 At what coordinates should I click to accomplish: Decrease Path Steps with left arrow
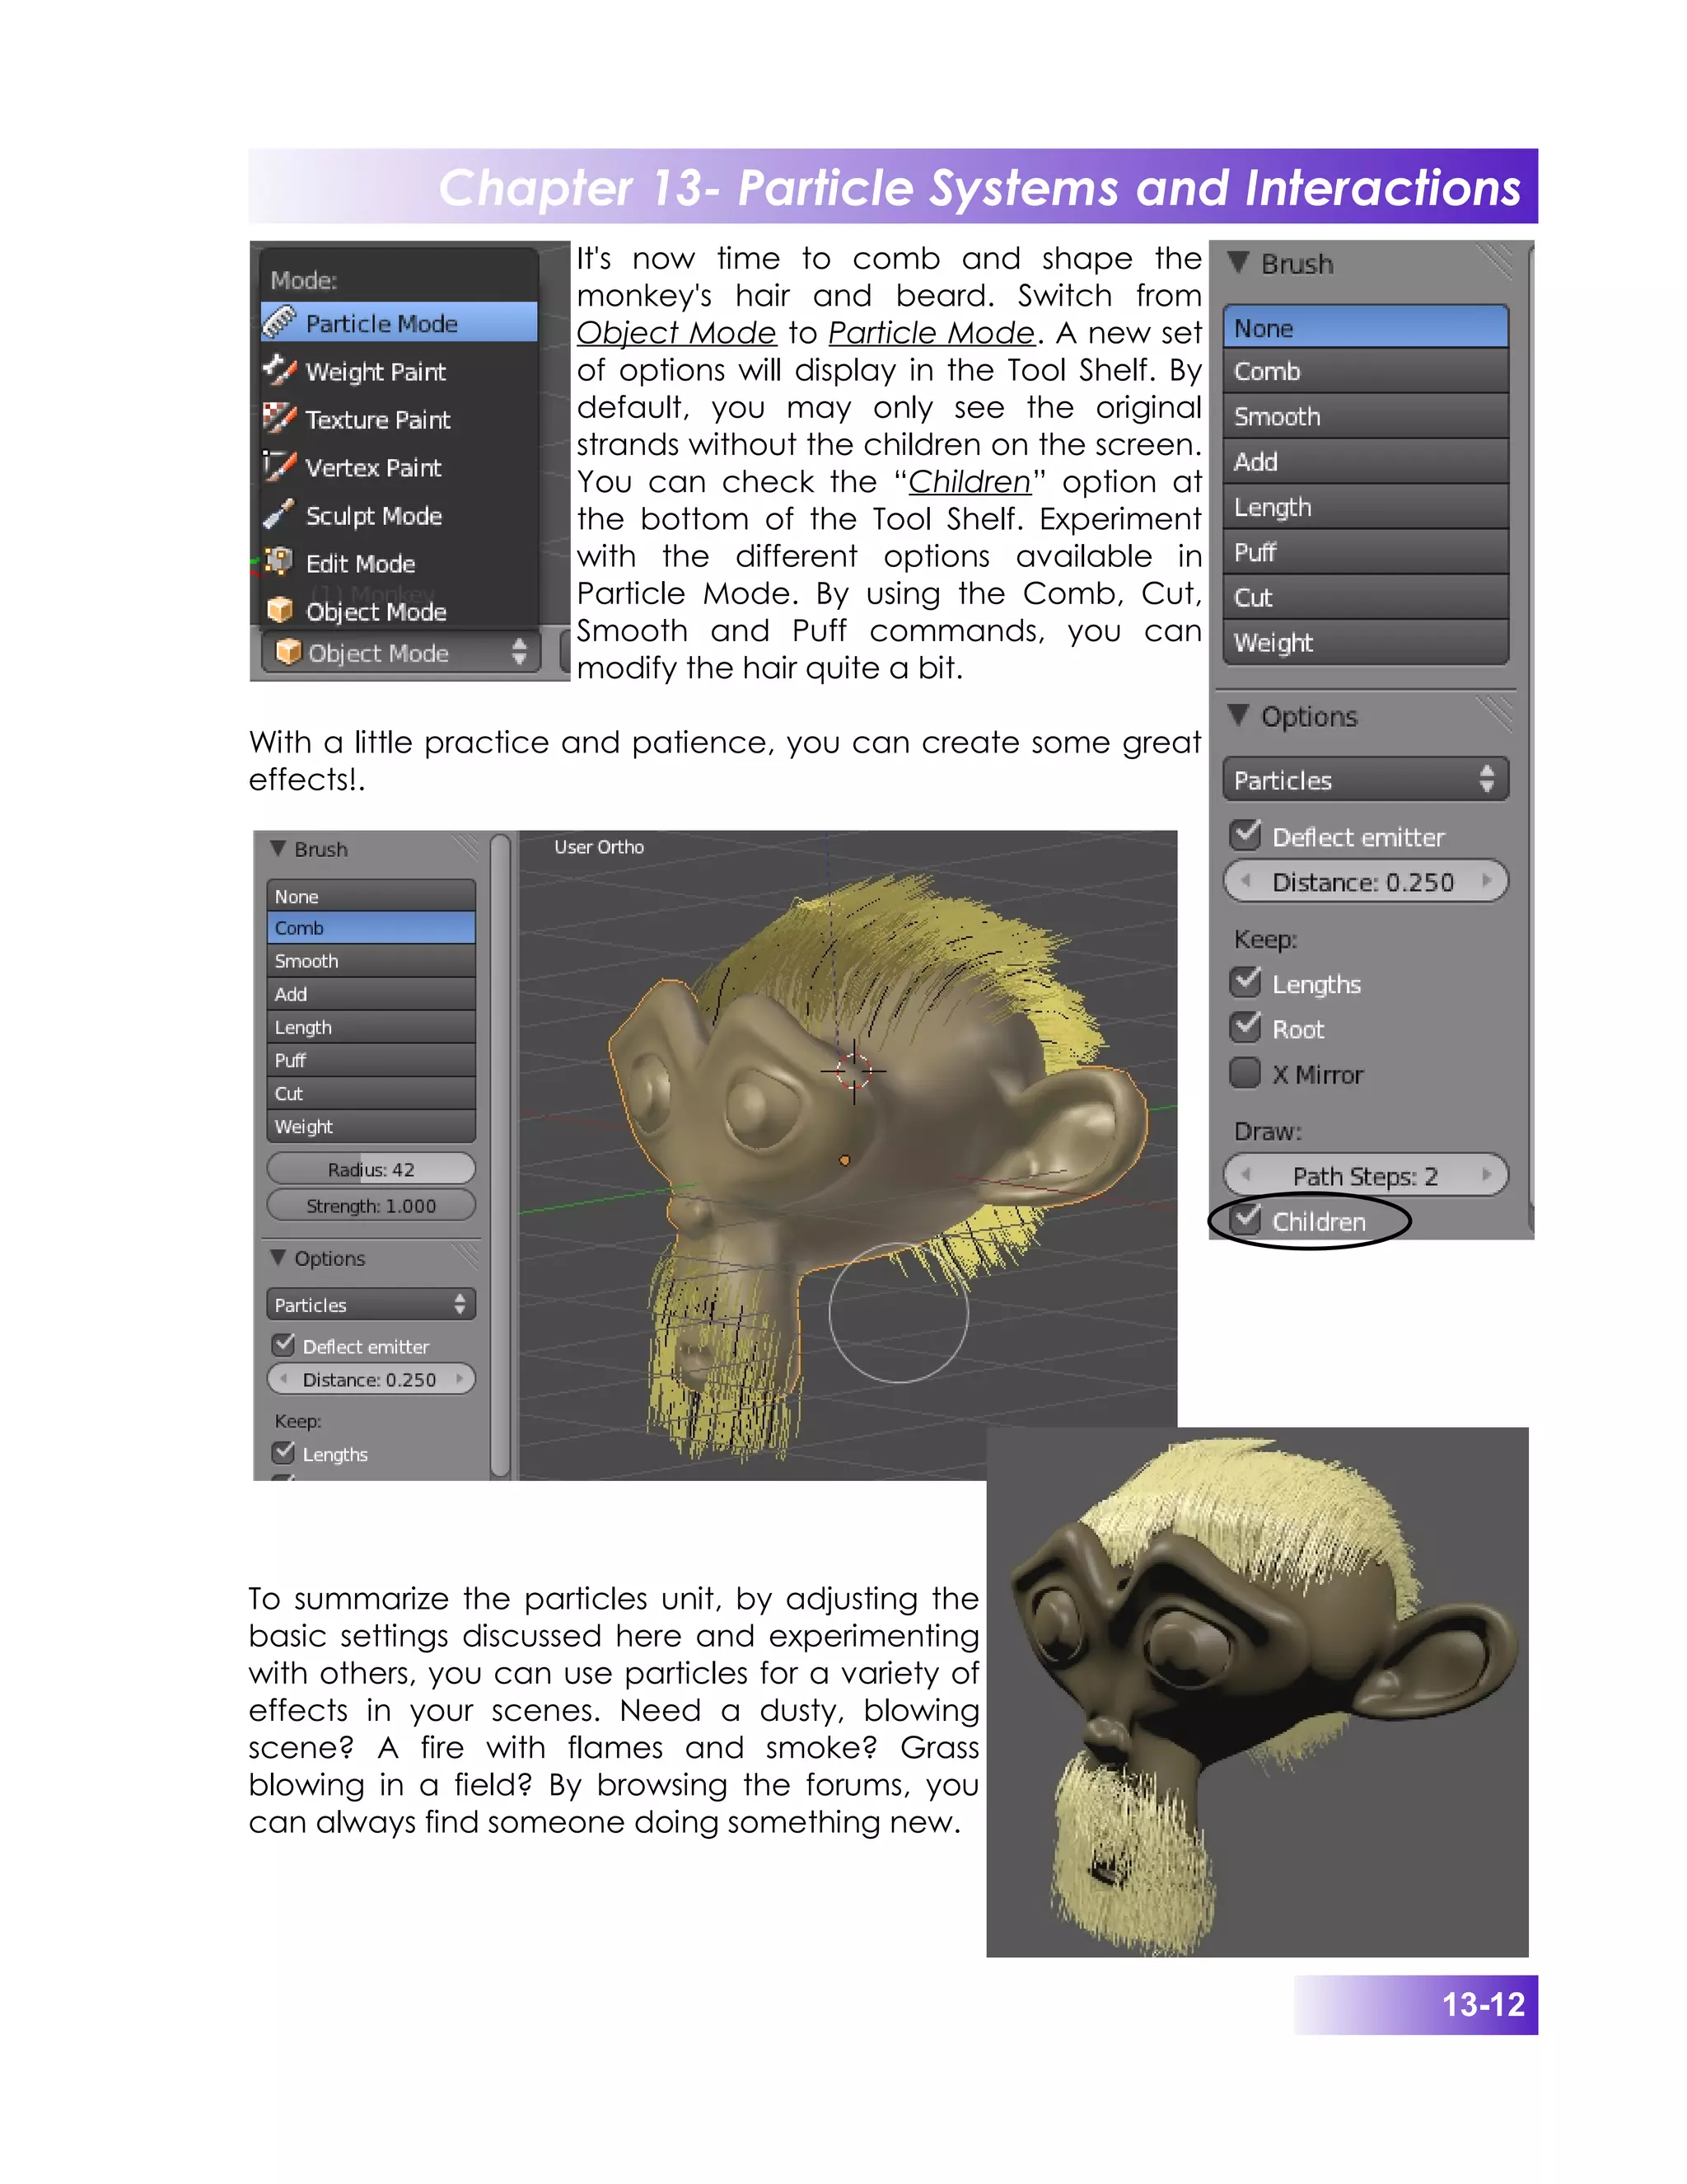pos(1245,1175)
